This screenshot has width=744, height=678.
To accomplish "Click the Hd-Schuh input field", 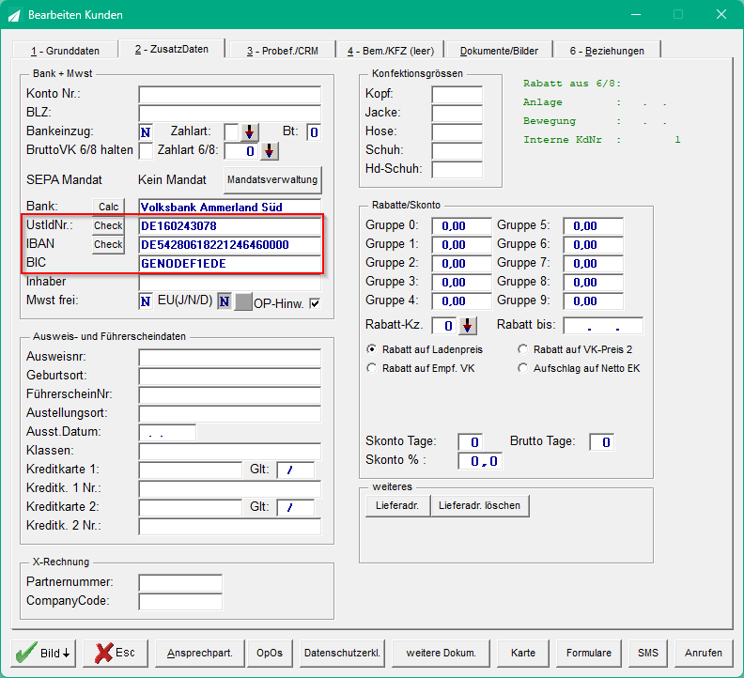I will pyautogui.click(x=457, y=169).
